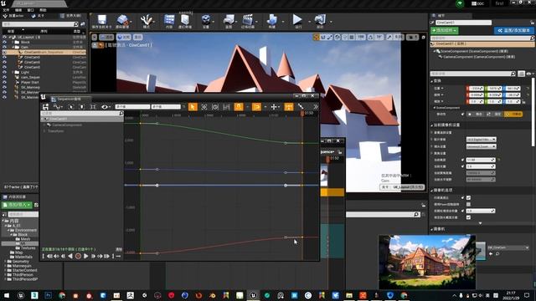Toggle visibility eye for the Block folder
Screen dimensions: 536x301
(4, 43)
